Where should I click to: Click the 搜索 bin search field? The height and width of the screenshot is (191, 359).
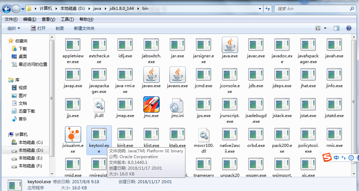coord(315,9)
